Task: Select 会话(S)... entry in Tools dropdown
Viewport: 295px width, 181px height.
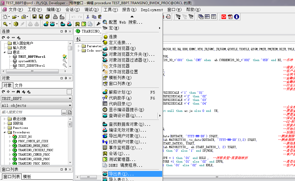Action: [x=132, y=154]
